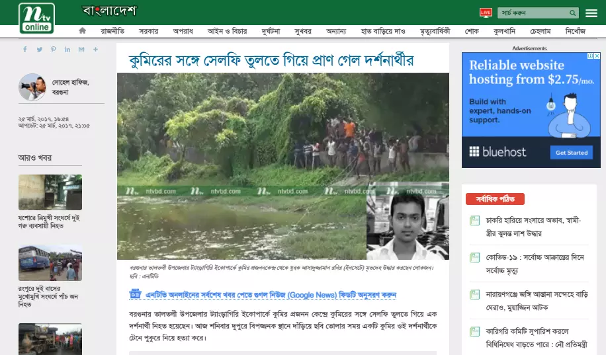This screenshot has width=606, height=355.
Task: Click the publish date ২৫ মার্চ, ২০১৭, ১৬:৫৪
Action: (x=43, y=119)
